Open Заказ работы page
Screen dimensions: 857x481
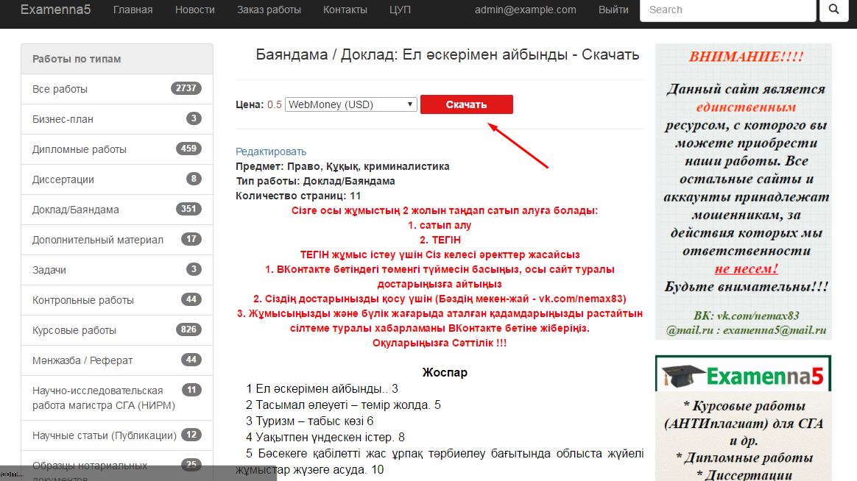pos(269,10)
